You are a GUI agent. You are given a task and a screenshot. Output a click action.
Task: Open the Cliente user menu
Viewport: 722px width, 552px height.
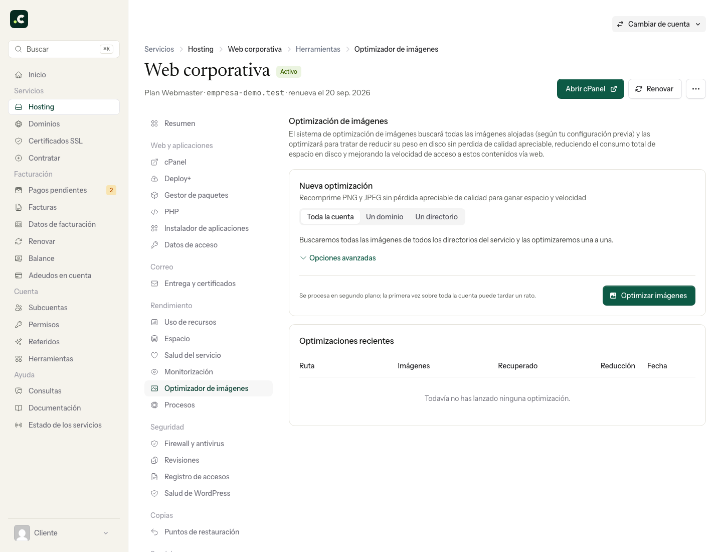pos(64,533)
